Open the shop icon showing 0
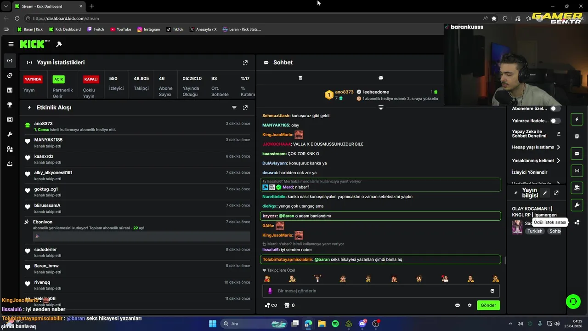 click(289, 305)
